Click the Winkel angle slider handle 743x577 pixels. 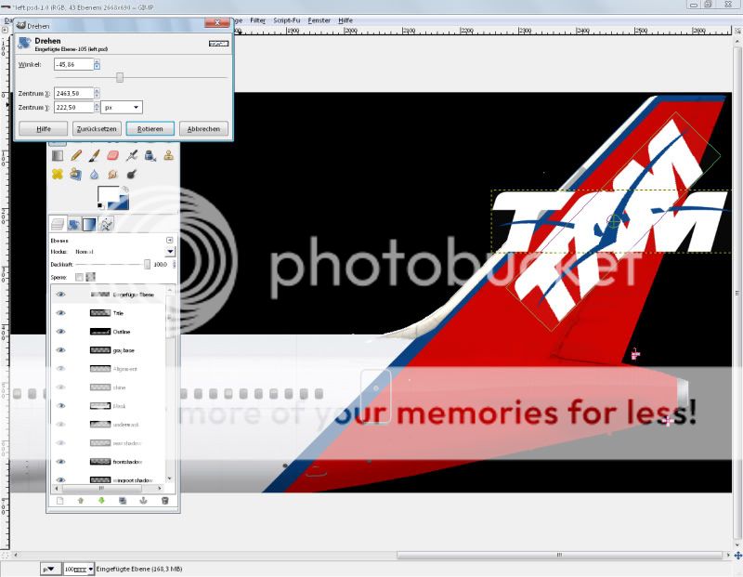(x=120, y=77)
